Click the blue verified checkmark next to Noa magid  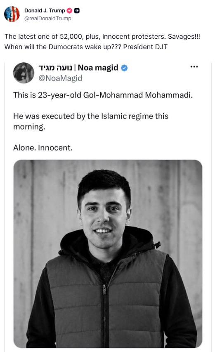pyautogui.click(x=124, y=68)
